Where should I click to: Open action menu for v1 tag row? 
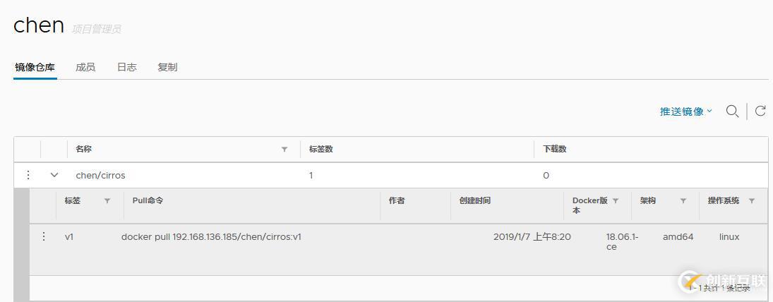[x=43, y=236]
